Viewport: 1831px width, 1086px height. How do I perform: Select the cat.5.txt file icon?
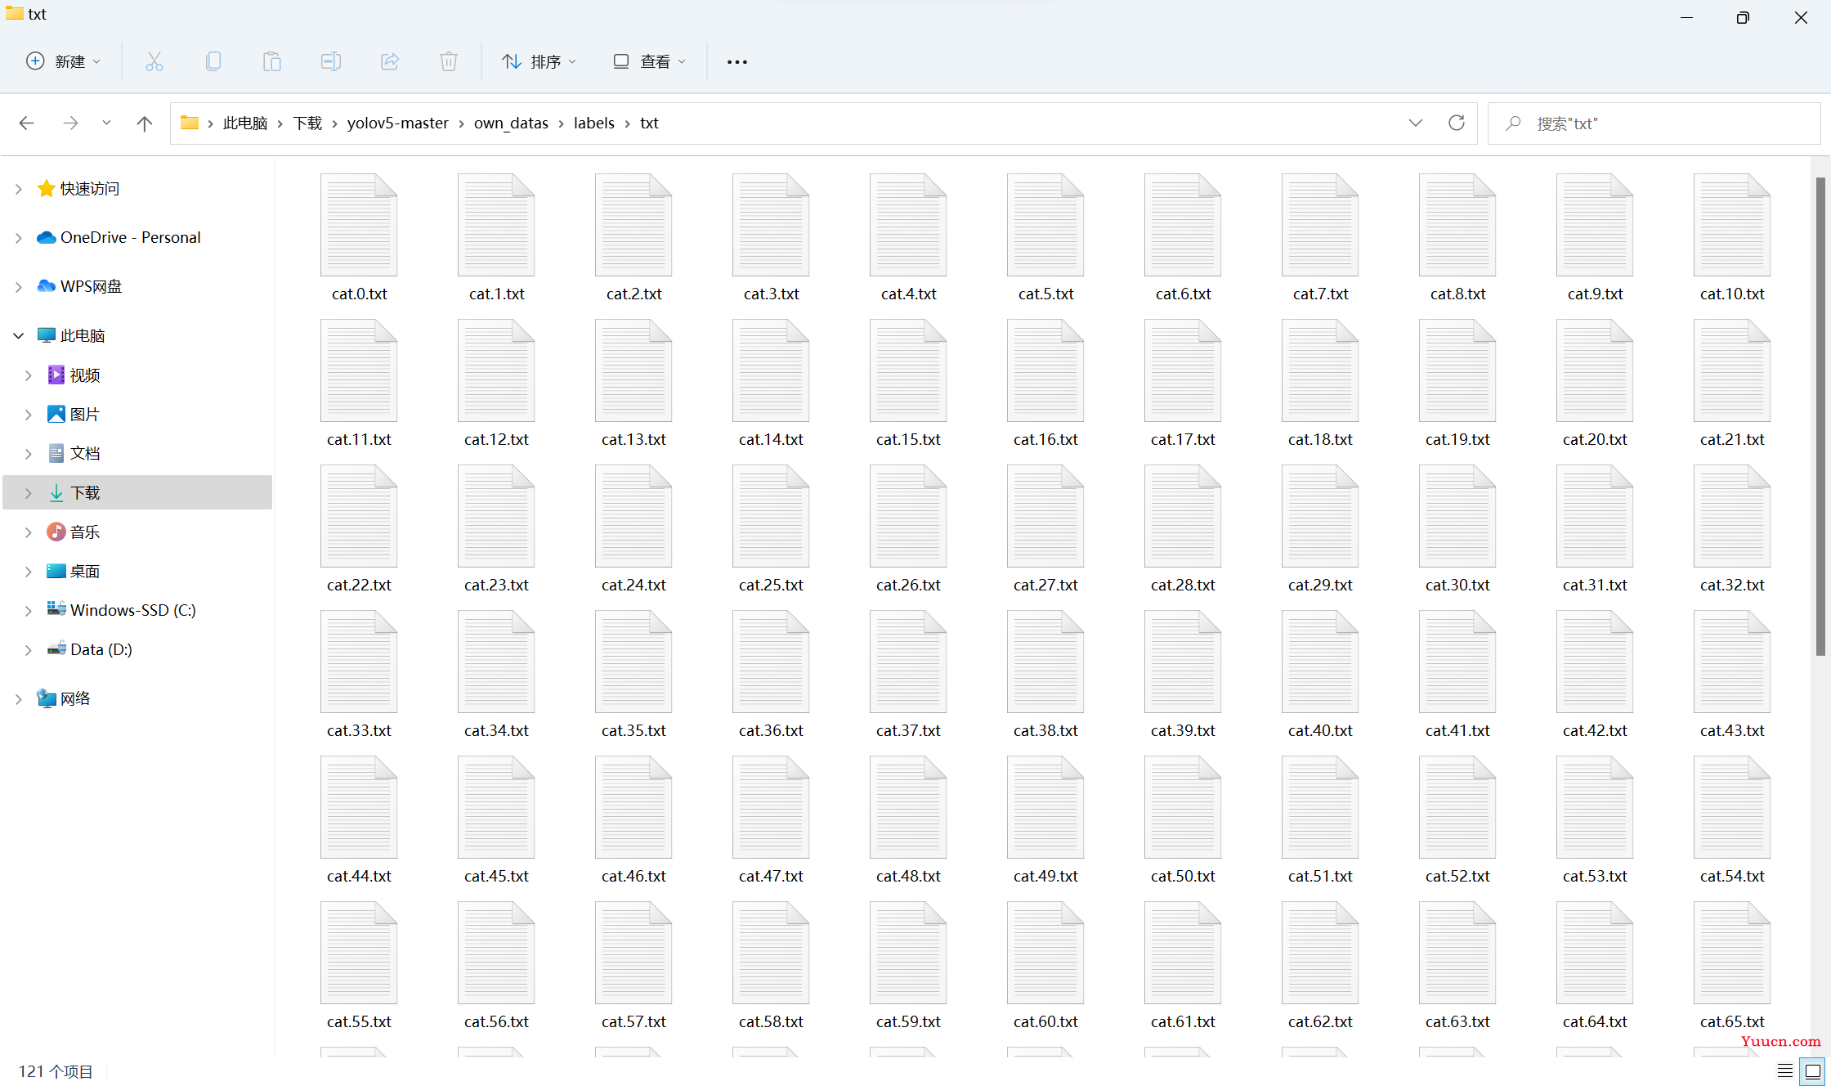pos(1045,225)
